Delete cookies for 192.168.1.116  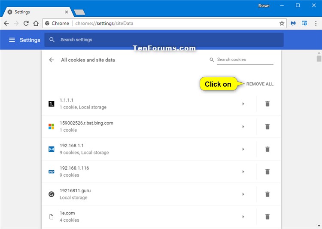click(x=267, y=172)
